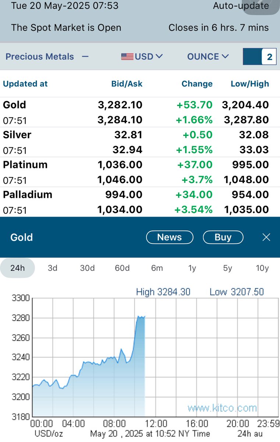Switch to the 6m chart range
280x442 pixels.
tap(157, 268)
